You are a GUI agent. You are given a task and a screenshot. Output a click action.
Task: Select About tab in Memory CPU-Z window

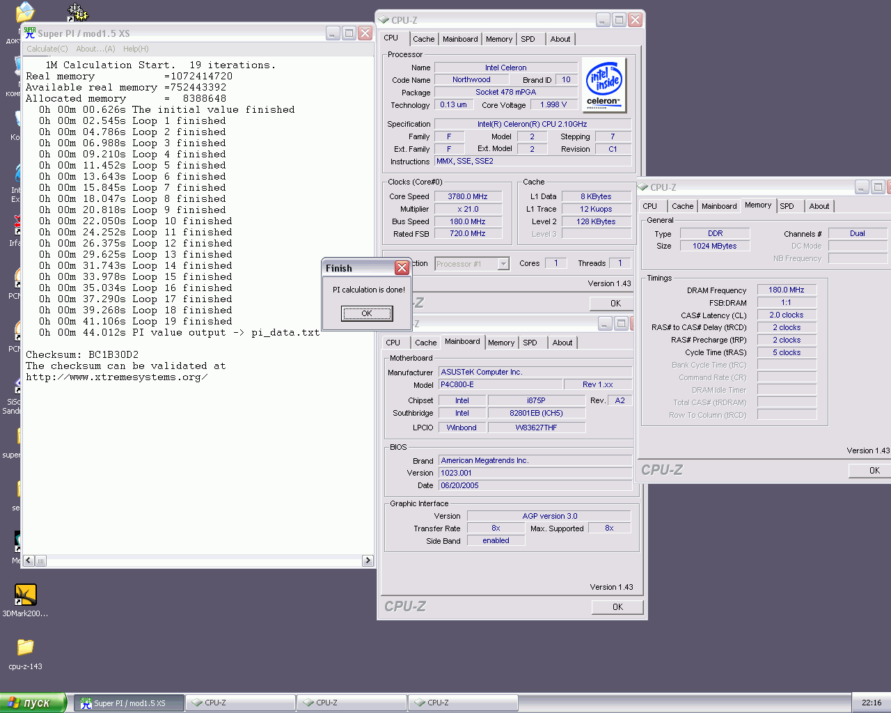click(x=819, y=206)
